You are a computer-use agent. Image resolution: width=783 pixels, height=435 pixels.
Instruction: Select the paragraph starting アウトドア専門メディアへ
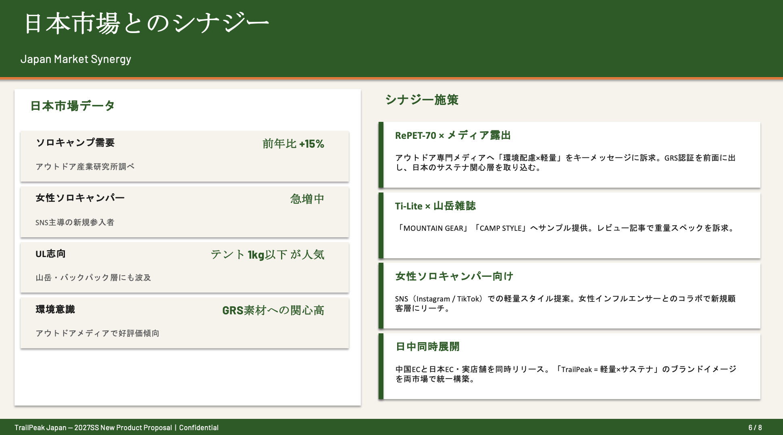(x=565, y=163)
